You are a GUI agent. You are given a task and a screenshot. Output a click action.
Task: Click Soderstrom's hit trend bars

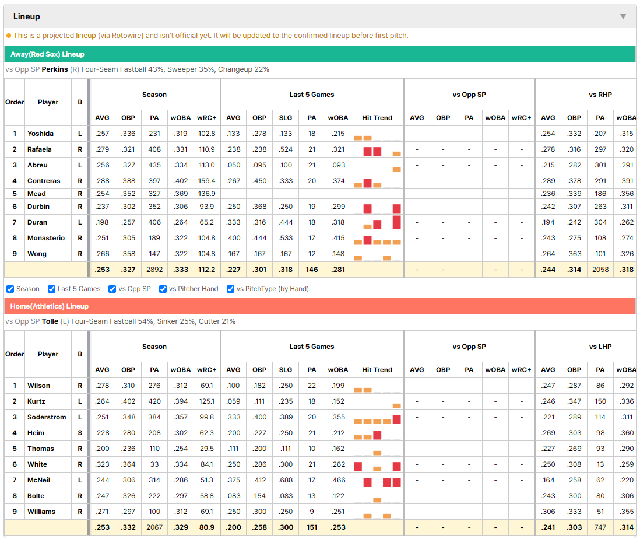point(377,417)
